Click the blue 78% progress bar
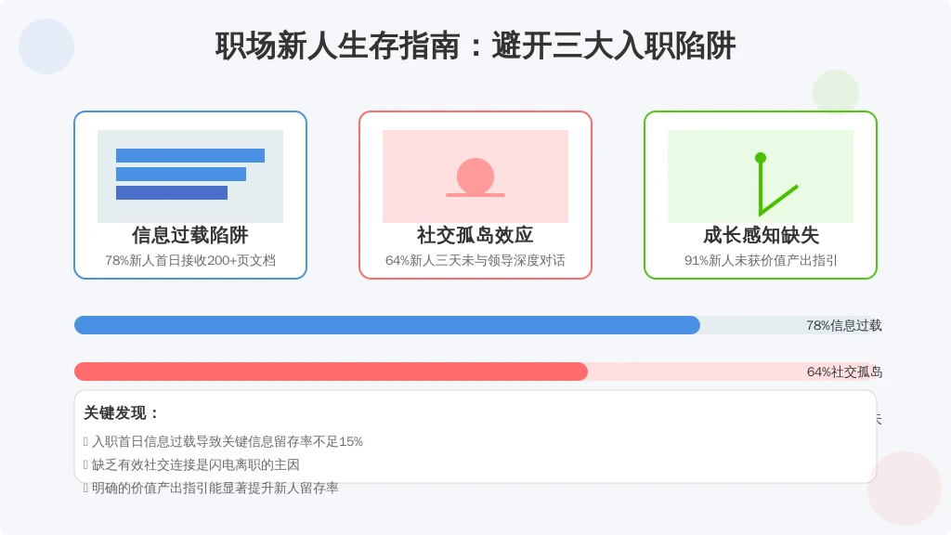The image size is (951, 535). (x=387, y=325)
